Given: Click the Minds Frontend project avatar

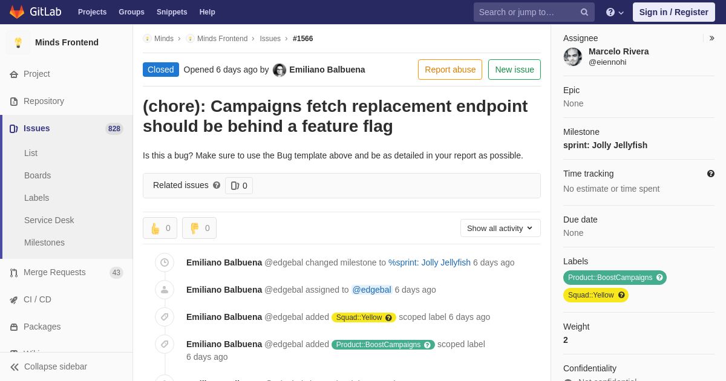Looking at the screenshot, I should point(18,42).
